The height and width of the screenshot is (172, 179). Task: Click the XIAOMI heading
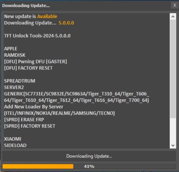(12, 139)
